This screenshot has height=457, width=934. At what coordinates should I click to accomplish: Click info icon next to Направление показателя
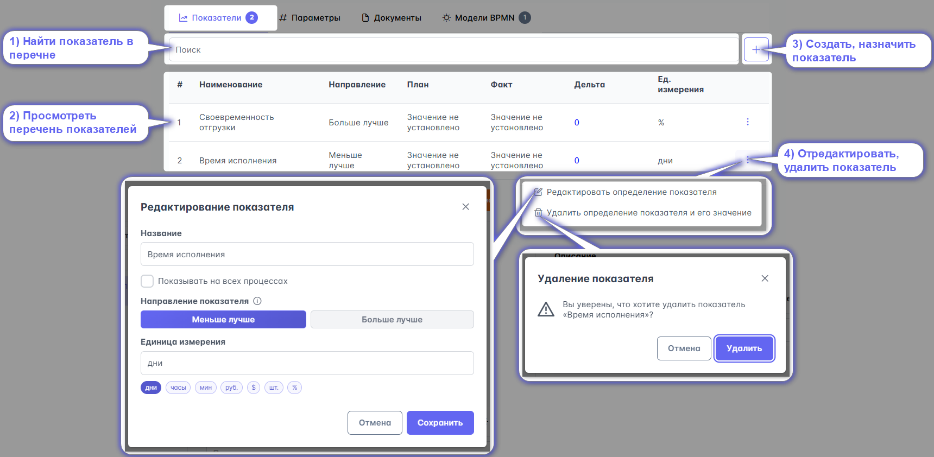[x=257, y=301]
